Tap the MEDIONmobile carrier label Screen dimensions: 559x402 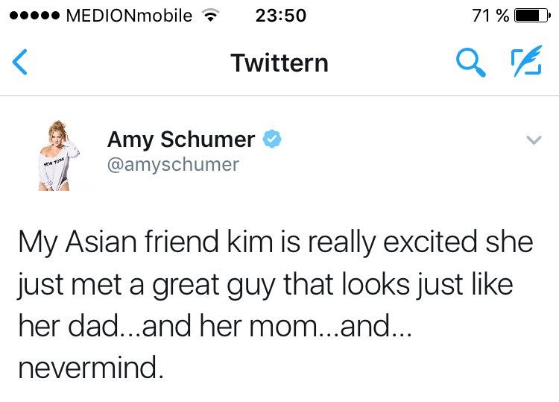click(130, 16)
